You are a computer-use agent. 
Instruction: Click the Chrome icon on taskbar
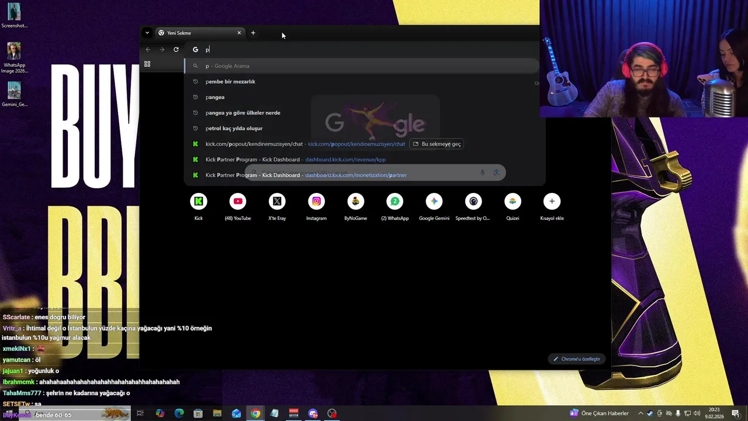[x=255, y=413]
